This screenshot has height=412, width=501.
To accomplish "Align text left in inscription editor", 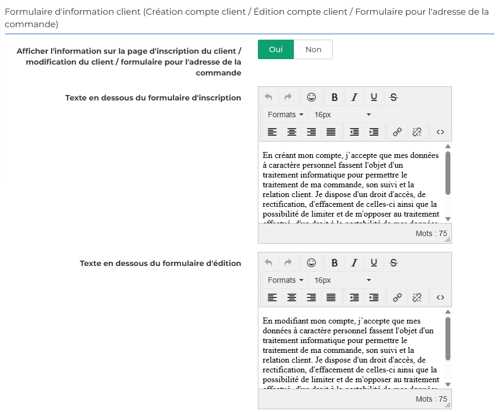I will [x=272, y=132].
